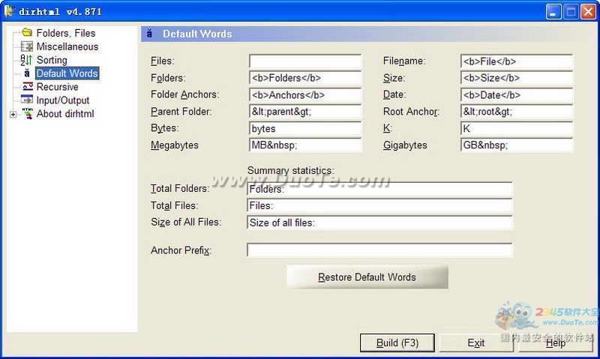Minimize the dirhtml window

[x=553, y=11]
